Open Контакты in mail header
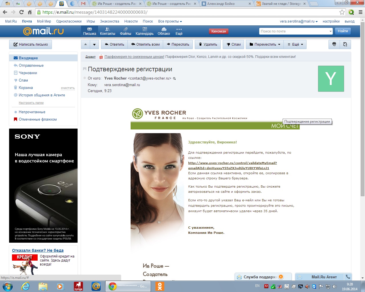The height and width of the screenshot is (292, 365). (x=108, y=31)
